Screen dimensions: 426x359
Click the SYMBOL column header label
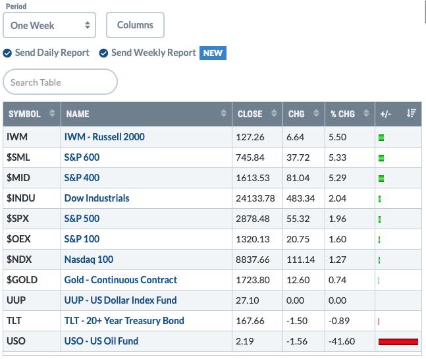pyautogui.click(x=24, y=114)
